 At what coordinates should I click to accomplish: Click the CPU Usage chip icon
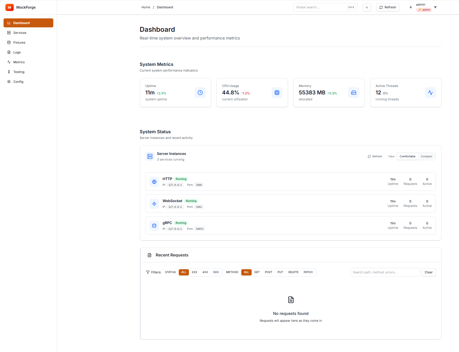(277, 93)
